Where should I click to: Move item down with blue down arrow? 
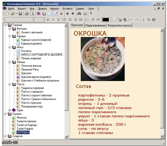[x=73, y=14]
